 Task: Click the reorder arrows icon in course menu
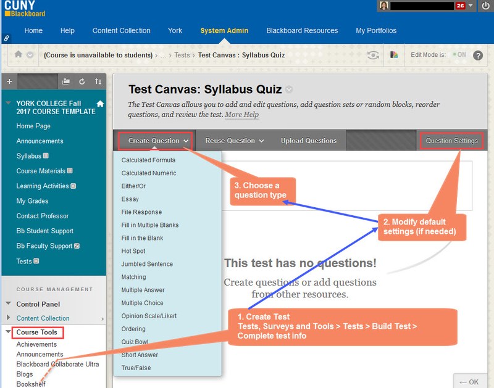click(x=98, y=81)
